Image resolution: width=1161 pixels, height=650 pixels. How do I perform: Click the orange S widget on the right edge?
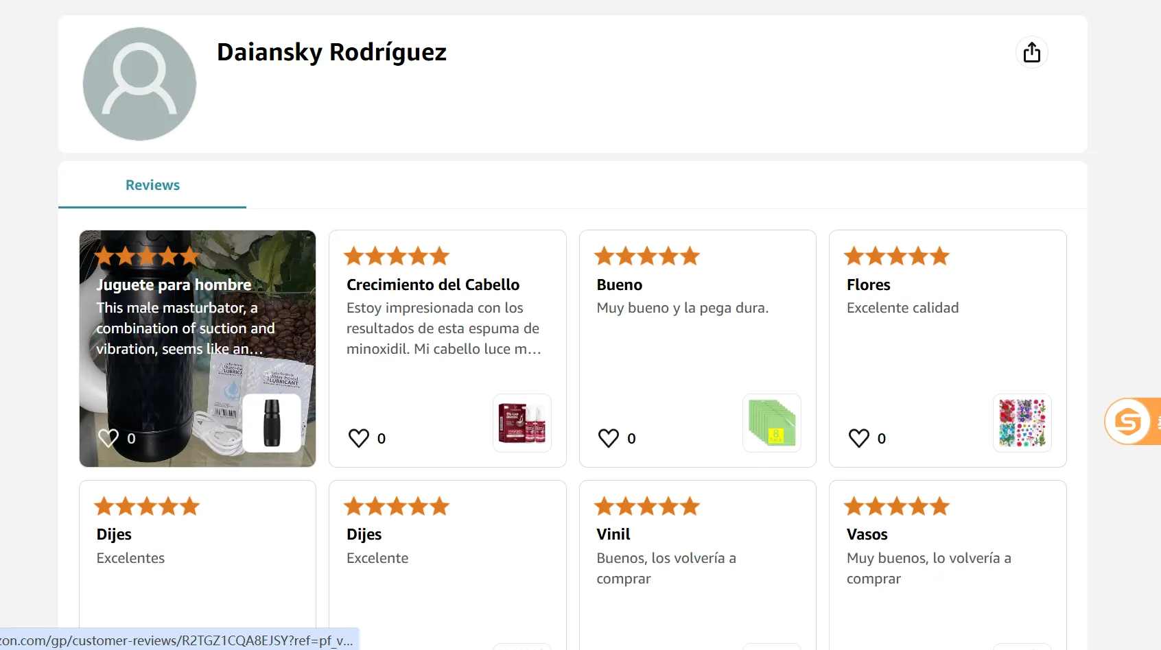(x=1130, y=422)
